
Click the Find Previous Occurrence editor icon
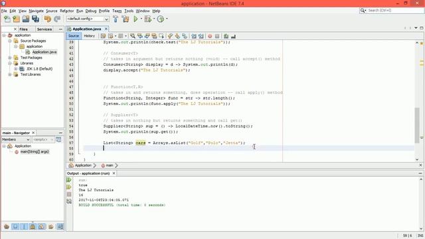pyautogui.click(x=140, y=36)
